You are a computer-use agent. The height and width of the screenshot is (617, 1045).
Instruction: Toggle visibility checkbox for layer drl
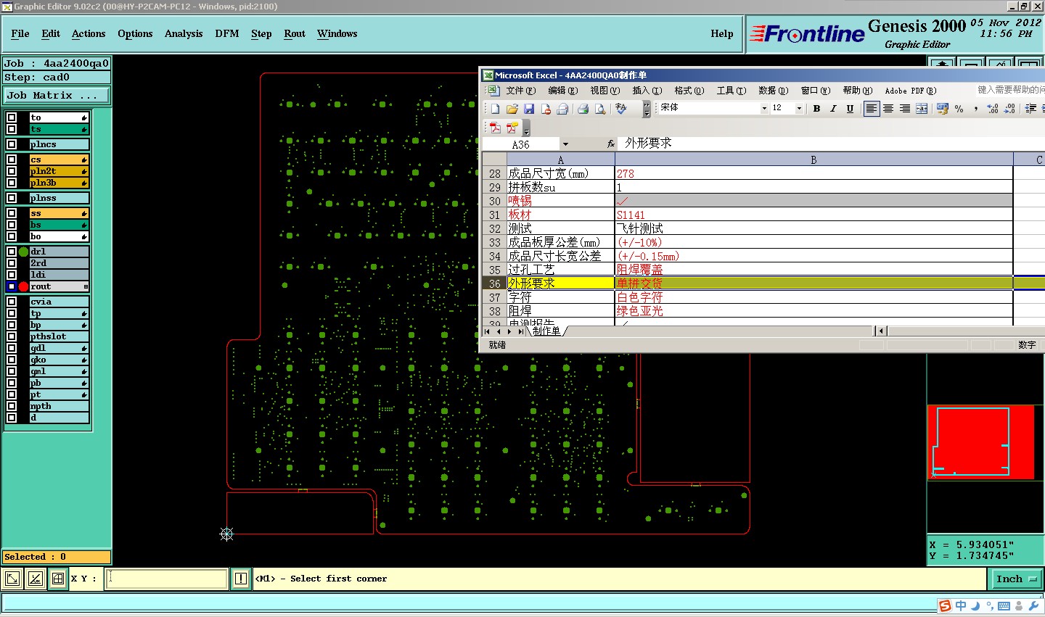point(12,252)
